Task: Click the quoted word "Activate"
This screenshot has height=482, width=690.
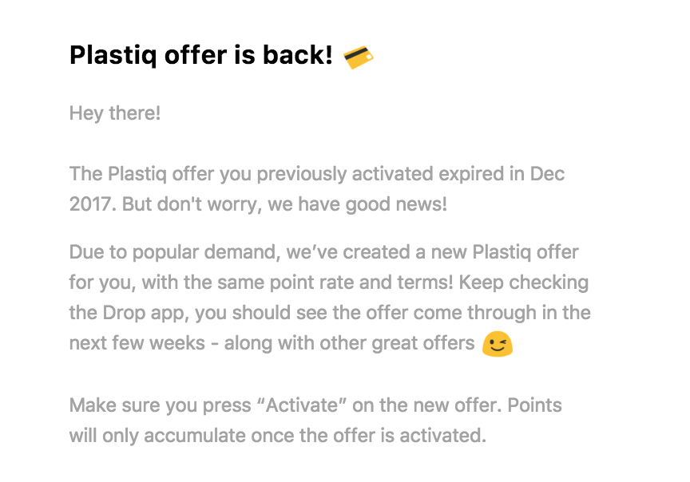Action: point(301,405)
